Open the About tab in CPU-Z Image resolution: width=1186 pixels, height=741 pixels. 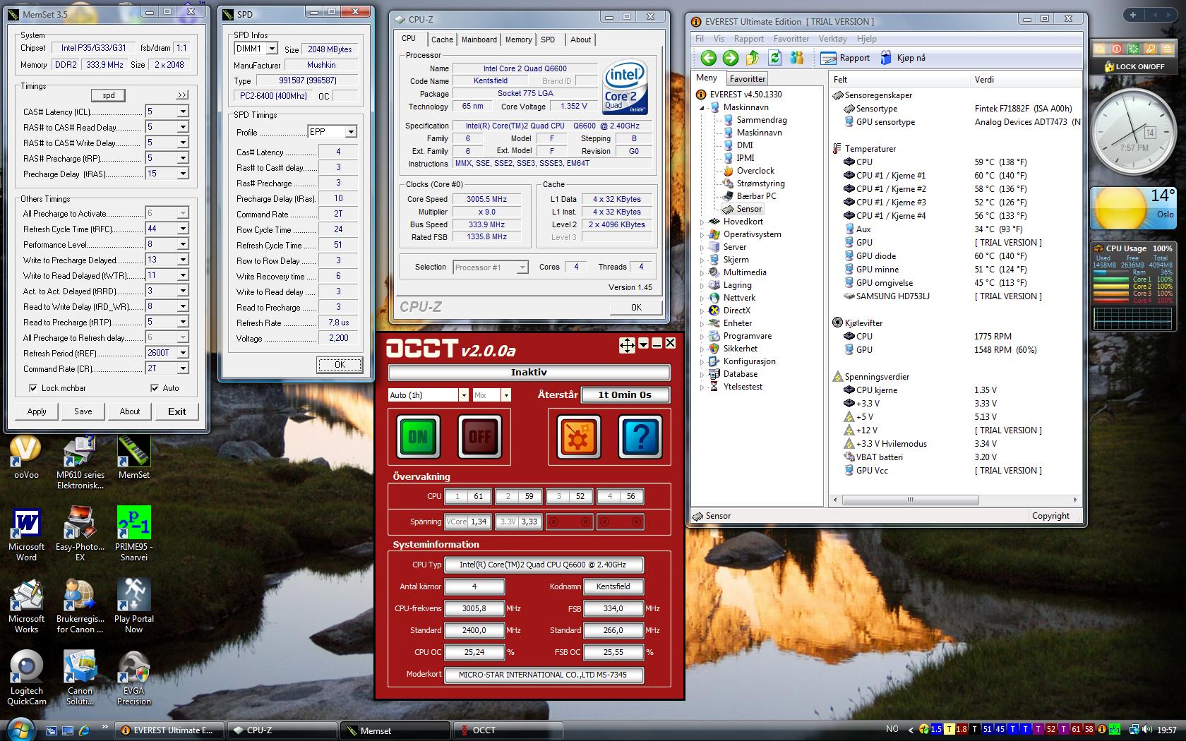coord(581,40)
